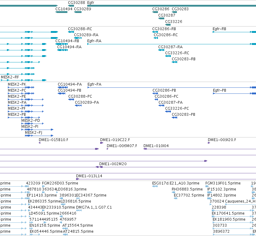Open transcript CG33226-RC

[177, 53]
